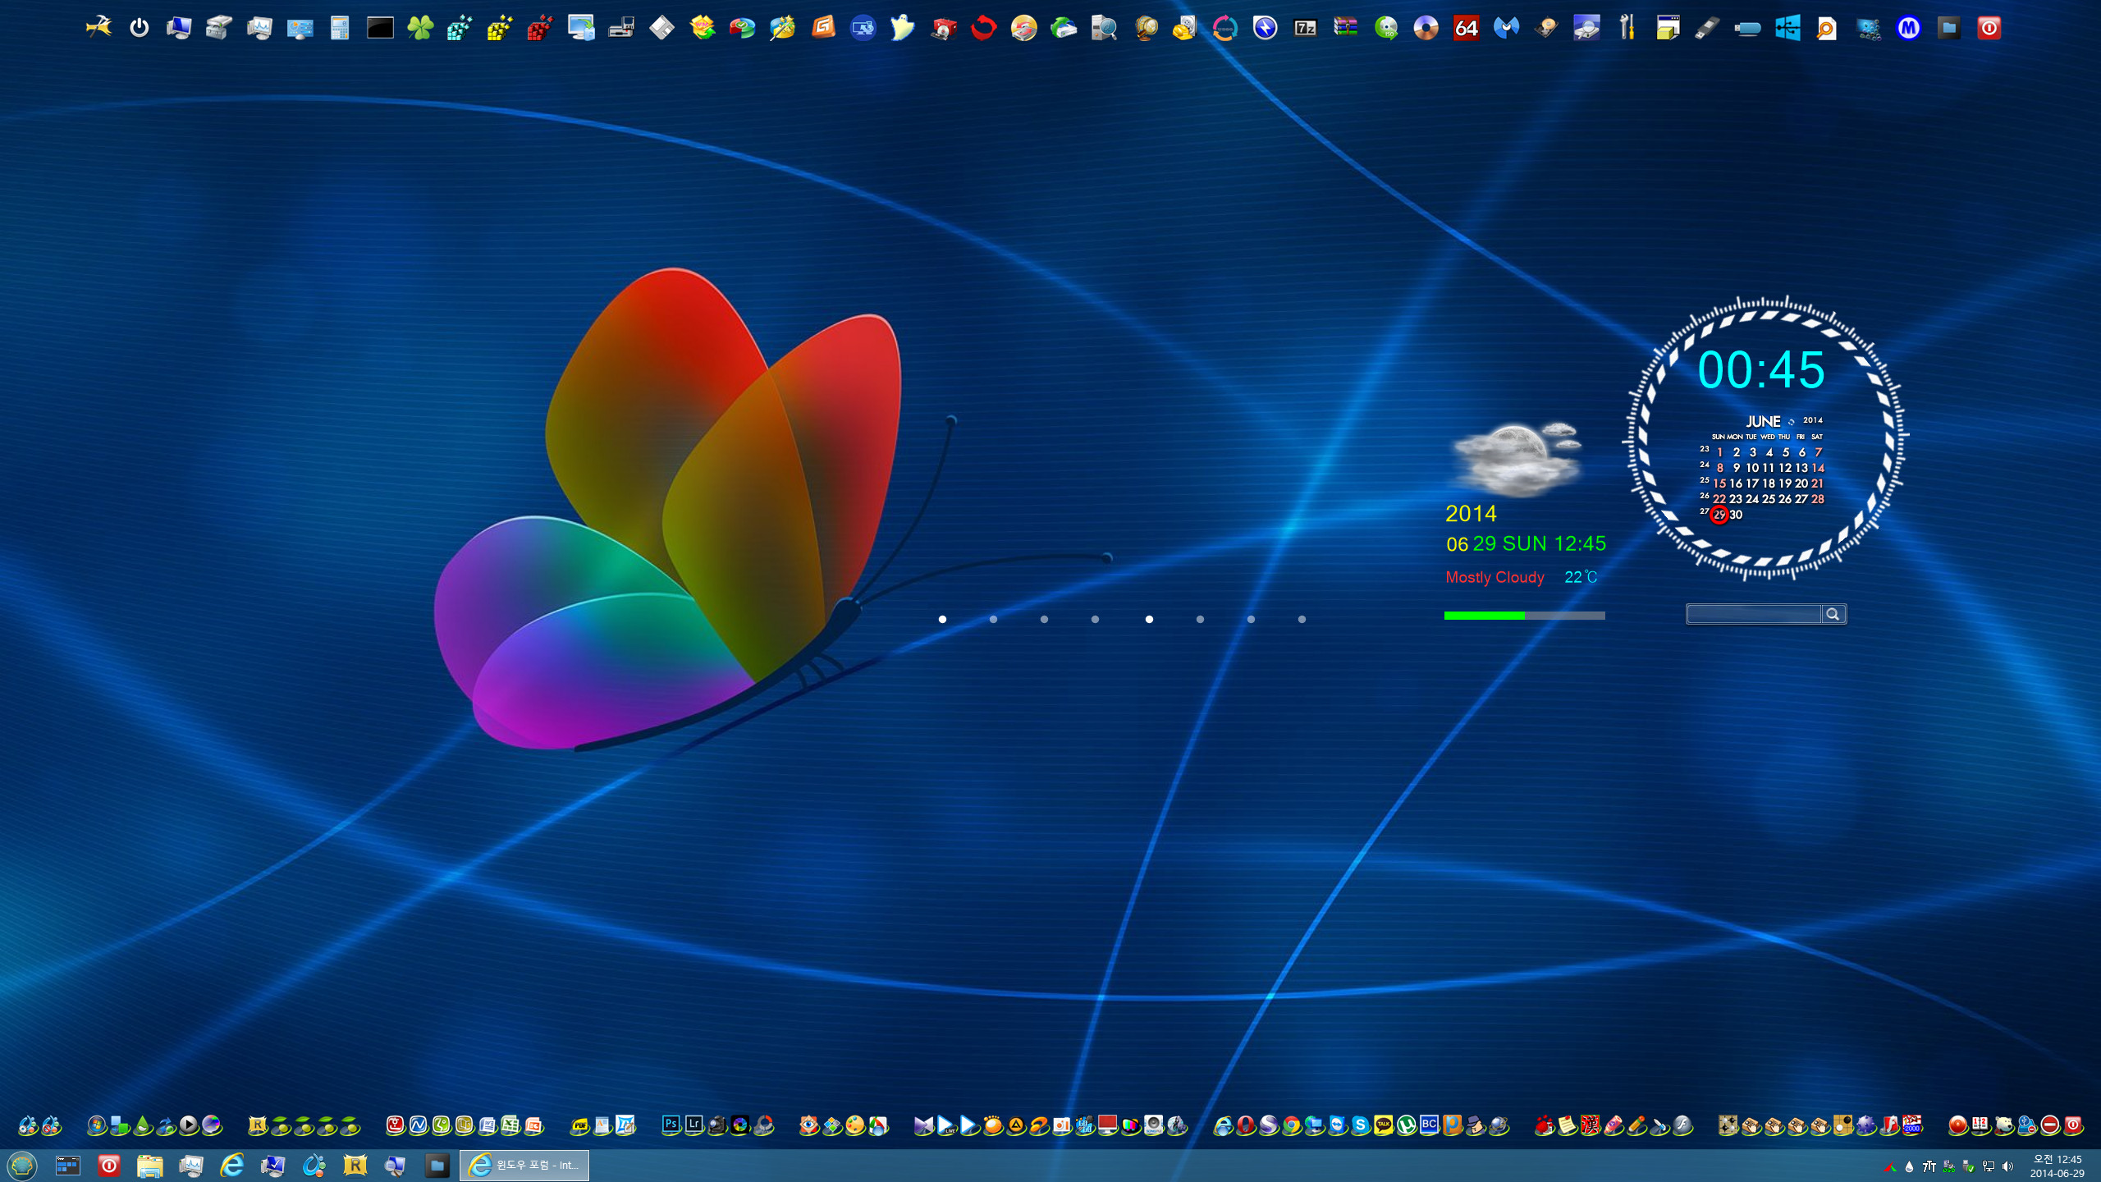Open the wrench and screwdriver tools icon
2101x1182 pixels.
pos(1627,28)
